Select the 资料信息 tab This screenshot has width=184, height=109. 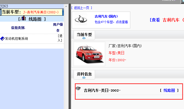(84, 75)
